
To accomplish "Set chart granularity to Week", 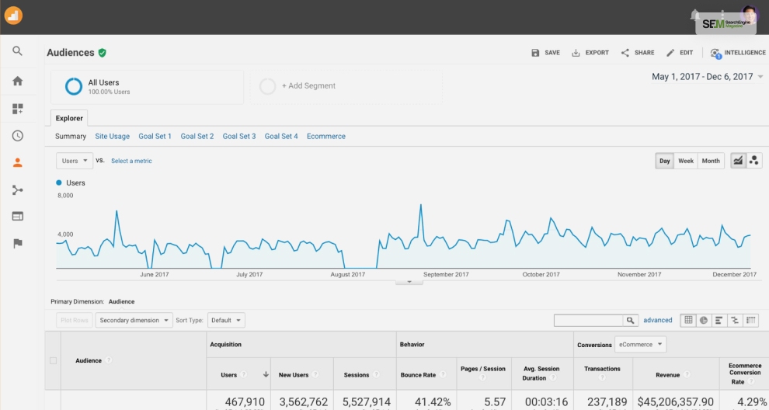I will [x=686, y=161].
